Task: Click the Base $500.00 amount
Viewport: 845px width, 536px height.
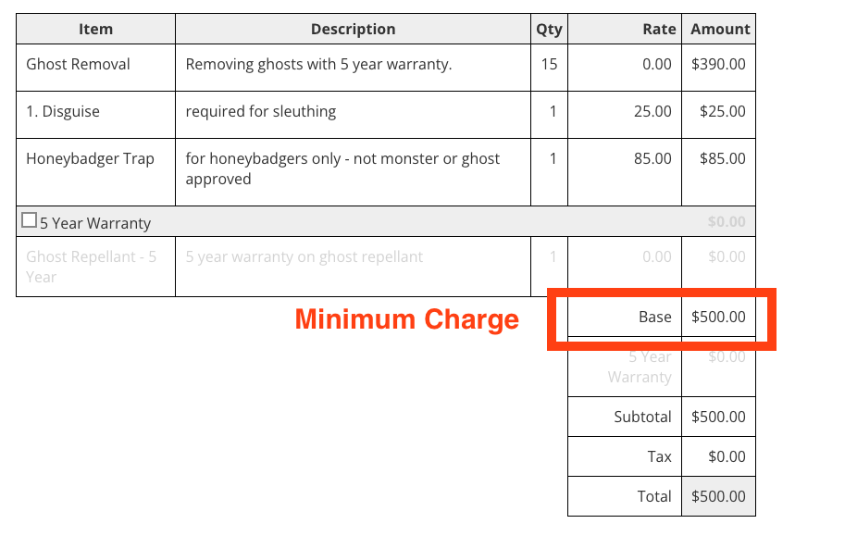Action: [x=718, y=318]
